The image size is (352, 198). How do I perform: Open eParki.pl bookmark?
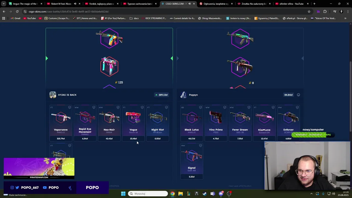coord(295,18)
